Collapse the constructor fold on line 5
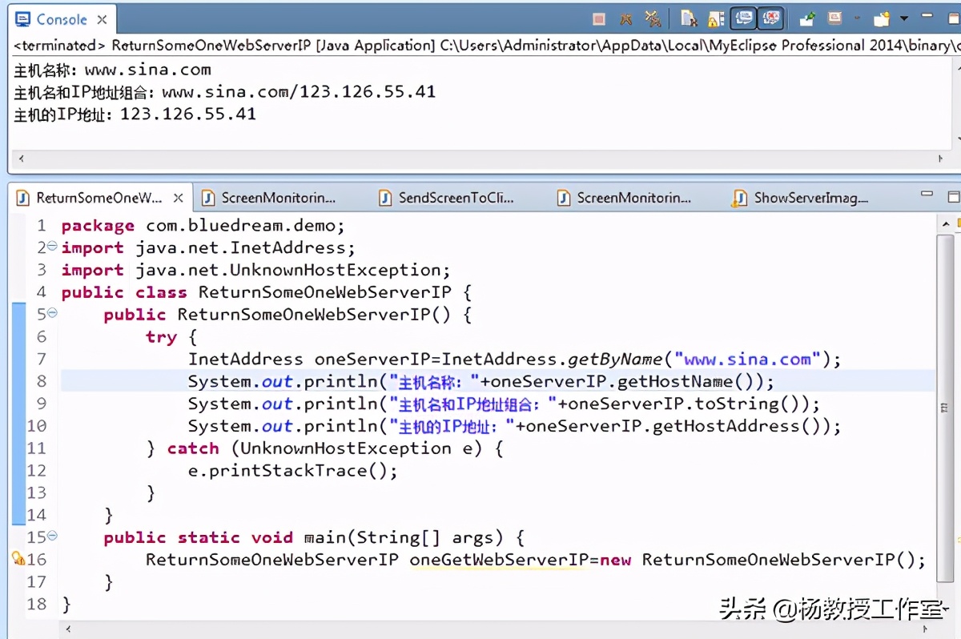 [x=52, y=313]
